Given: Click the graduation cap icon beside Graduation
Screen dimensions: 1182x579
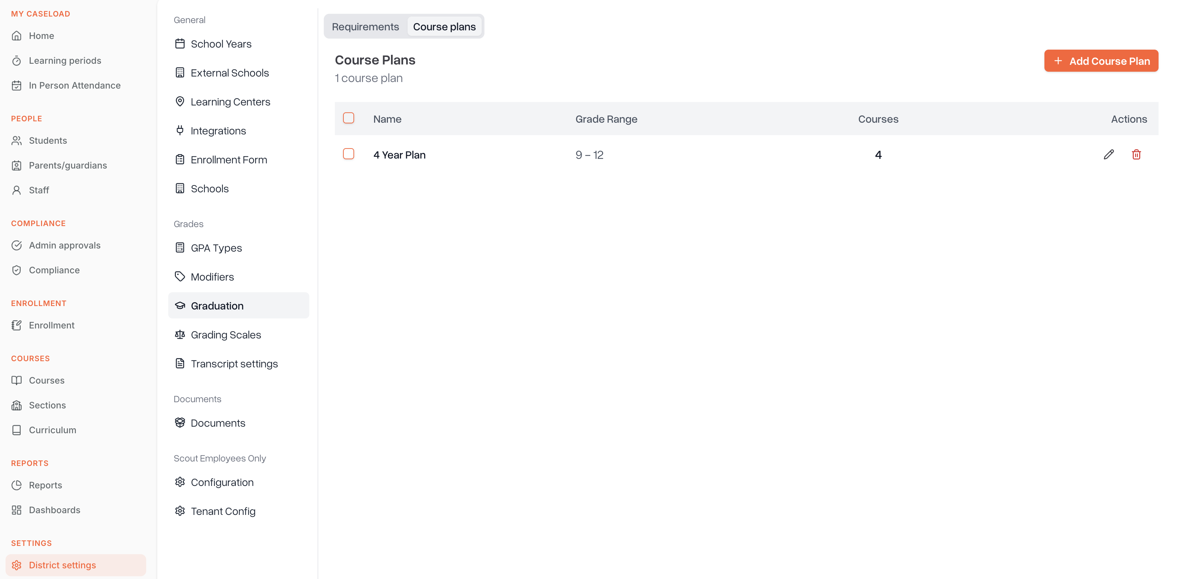Looking at the screenshot, I should (180, 306).
